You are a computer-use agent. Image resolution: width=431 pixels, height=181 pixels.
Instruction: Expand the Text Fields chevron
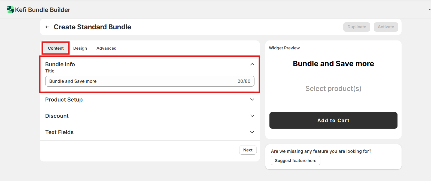[252, 132]
